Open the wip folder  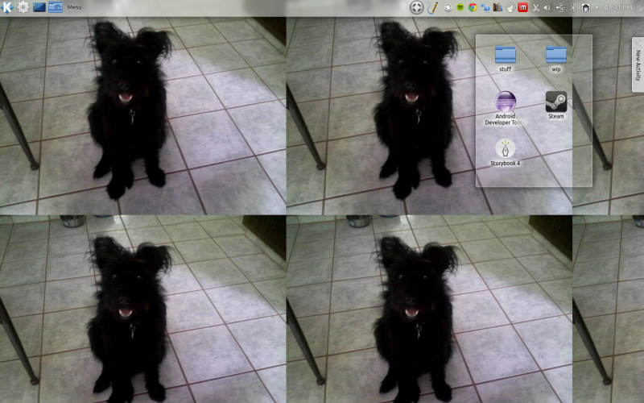point(556,59)
